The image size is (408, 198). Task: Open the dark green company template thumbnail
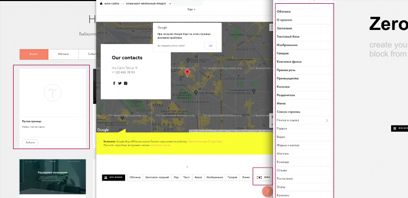click(x=53, y=177)
